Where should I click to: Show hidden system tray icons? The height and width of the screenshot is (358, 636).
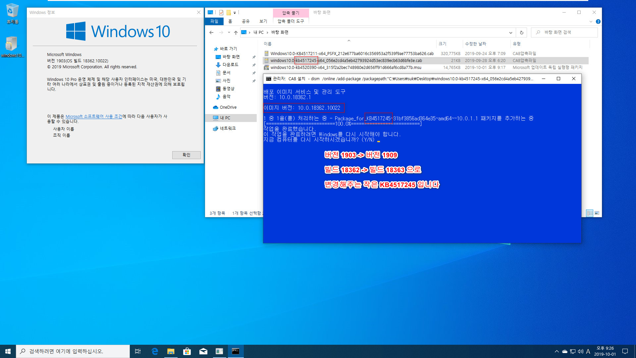click(556, 351)
